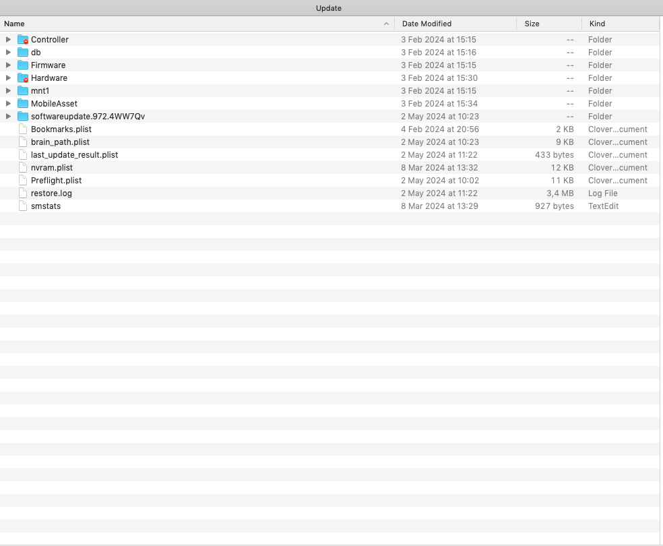663x546 pixels.
Task: Select the Bookmarks.plist file name
Action: click(61, 129)
